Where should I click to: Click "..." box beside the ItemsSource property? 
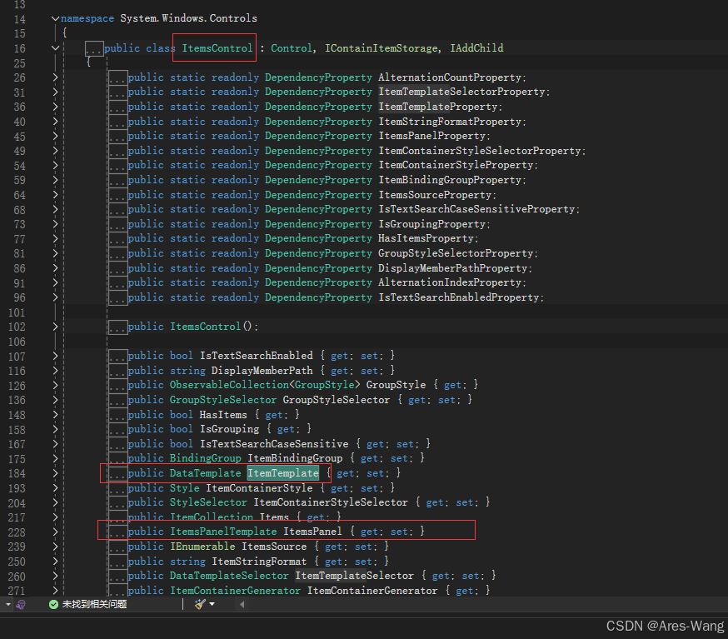[117, 546]
